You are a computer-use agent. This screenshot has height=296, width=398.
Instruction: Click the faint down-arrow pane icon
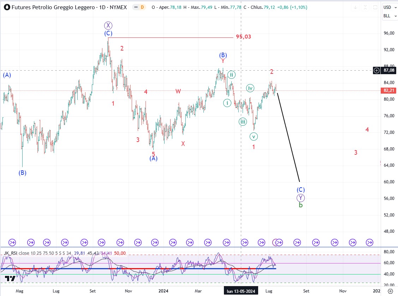(355, 7)
